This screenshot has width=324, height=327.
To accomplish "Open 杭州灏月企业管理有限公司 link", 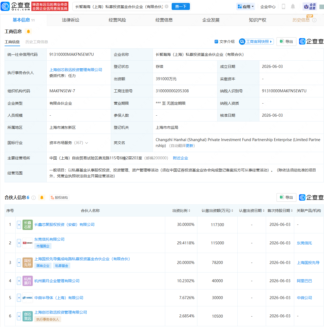I will (57, 281).
